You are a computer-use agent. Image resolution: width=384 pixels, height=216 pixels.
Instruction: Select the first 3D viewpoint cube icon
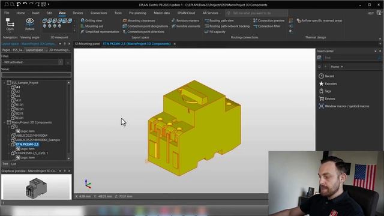44,20
